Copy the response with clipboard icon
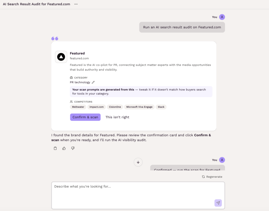269x211 pixels. point(55,148)
